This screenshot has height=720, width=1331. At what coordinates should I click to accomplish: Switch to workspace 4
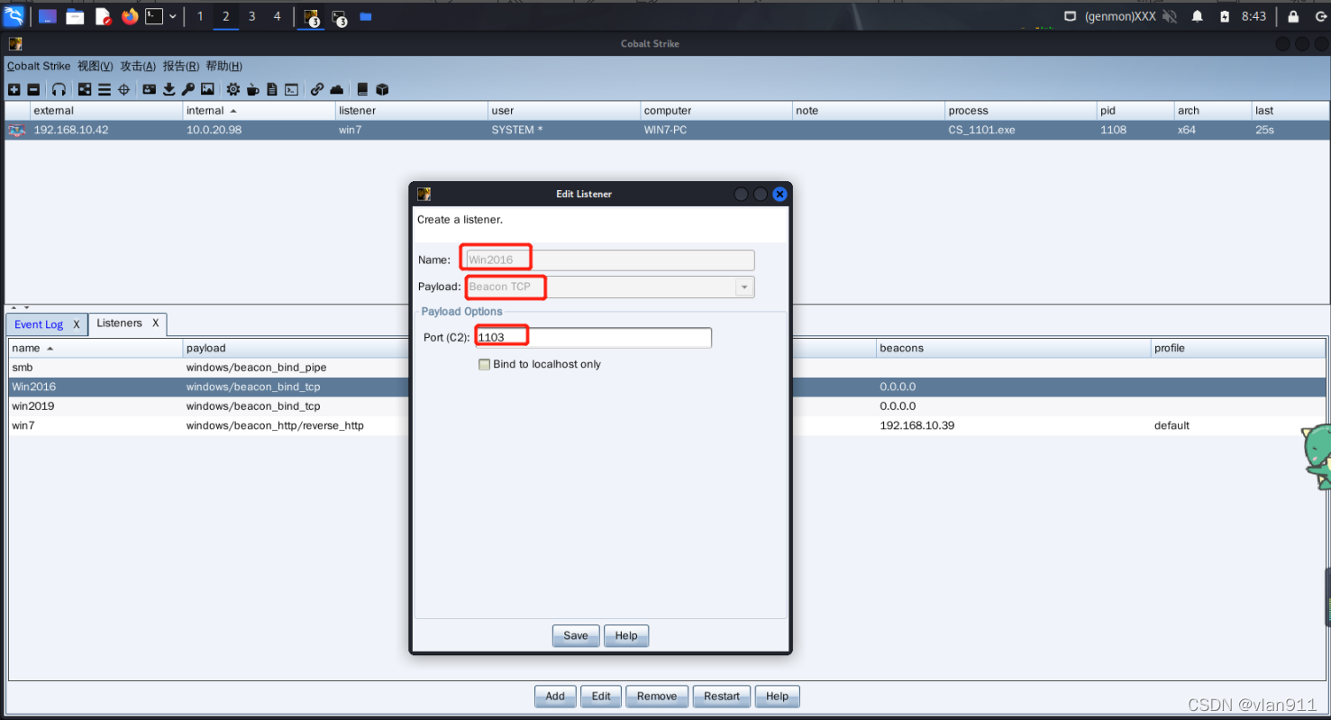(x=277, y=16)
